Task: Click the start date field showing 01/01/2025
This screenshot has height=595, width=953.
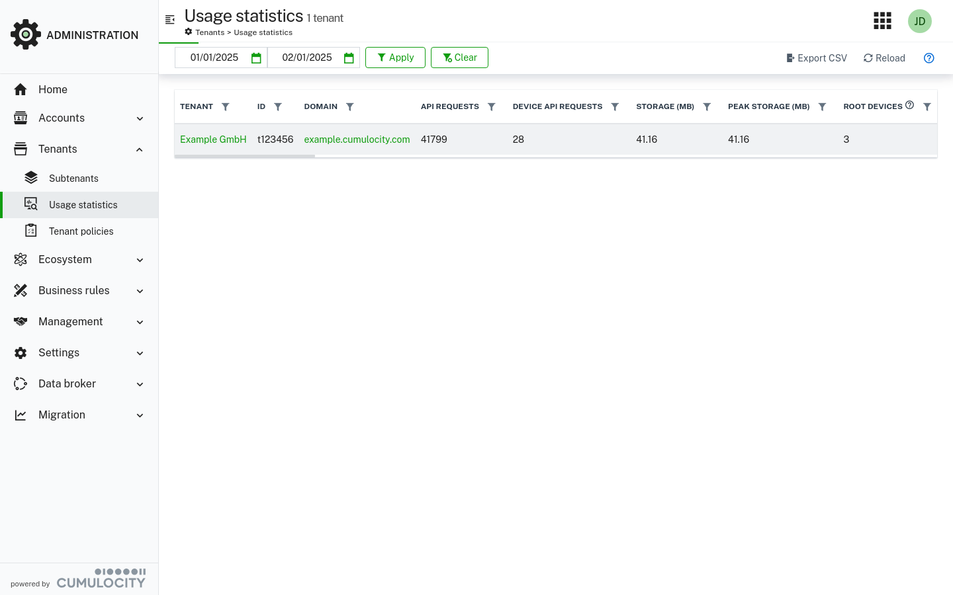Action: (x=214, y=58)
